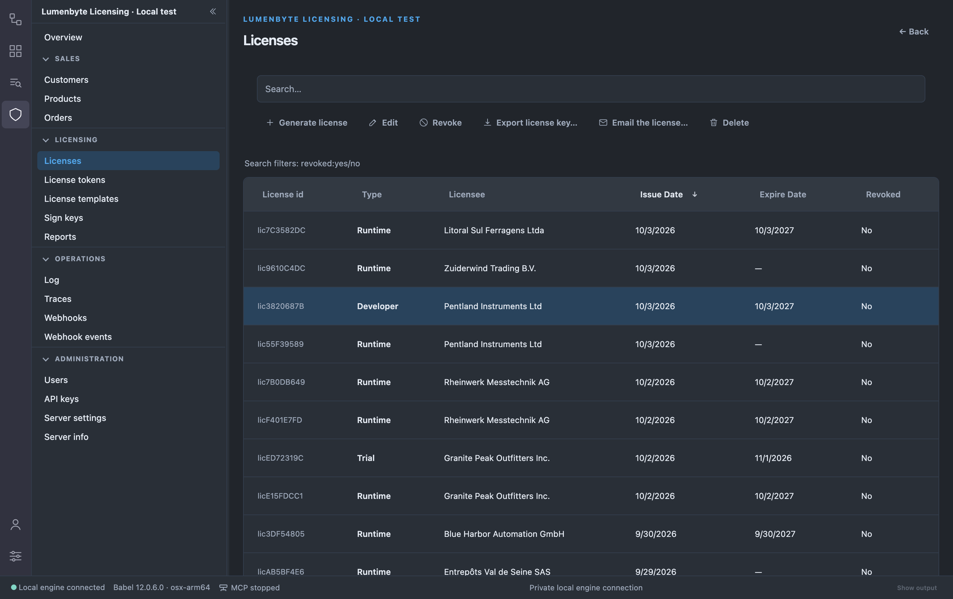Open the sliders settings icon

point(16,556)
